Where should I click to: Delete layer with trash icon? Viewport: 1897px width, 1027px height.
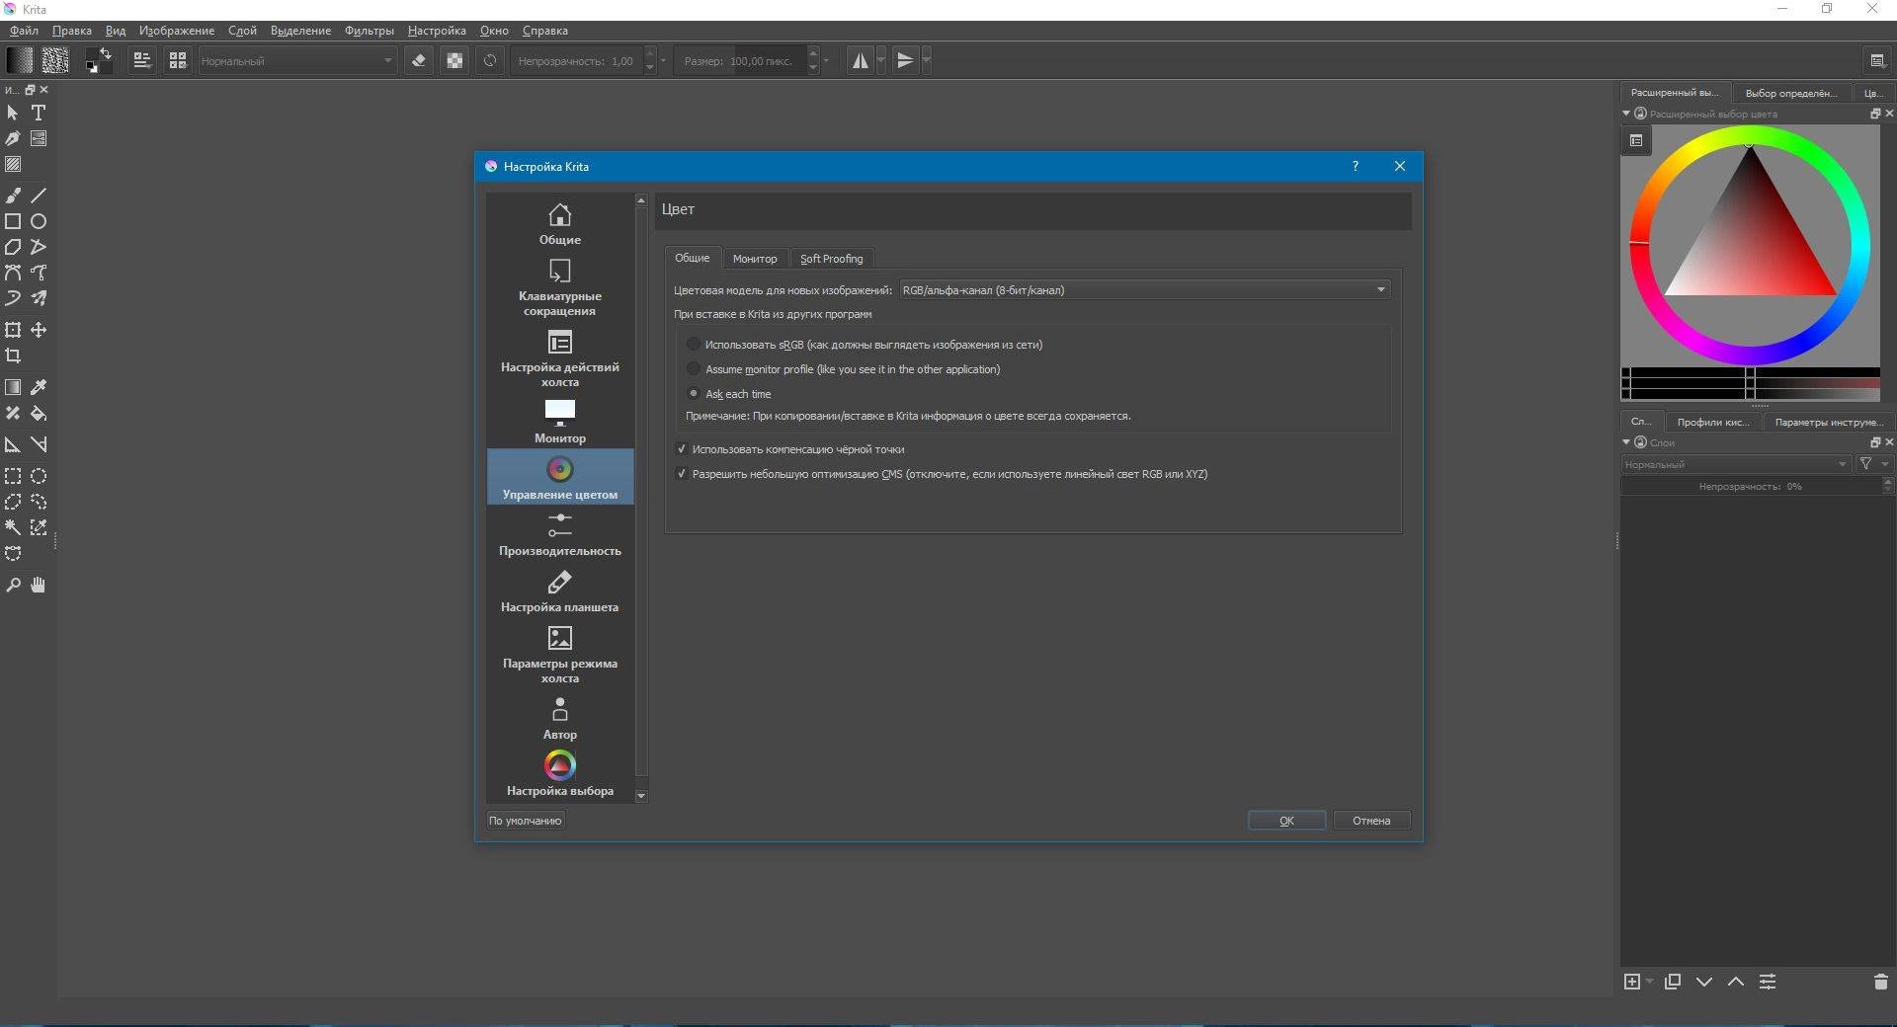point(1880,982)
